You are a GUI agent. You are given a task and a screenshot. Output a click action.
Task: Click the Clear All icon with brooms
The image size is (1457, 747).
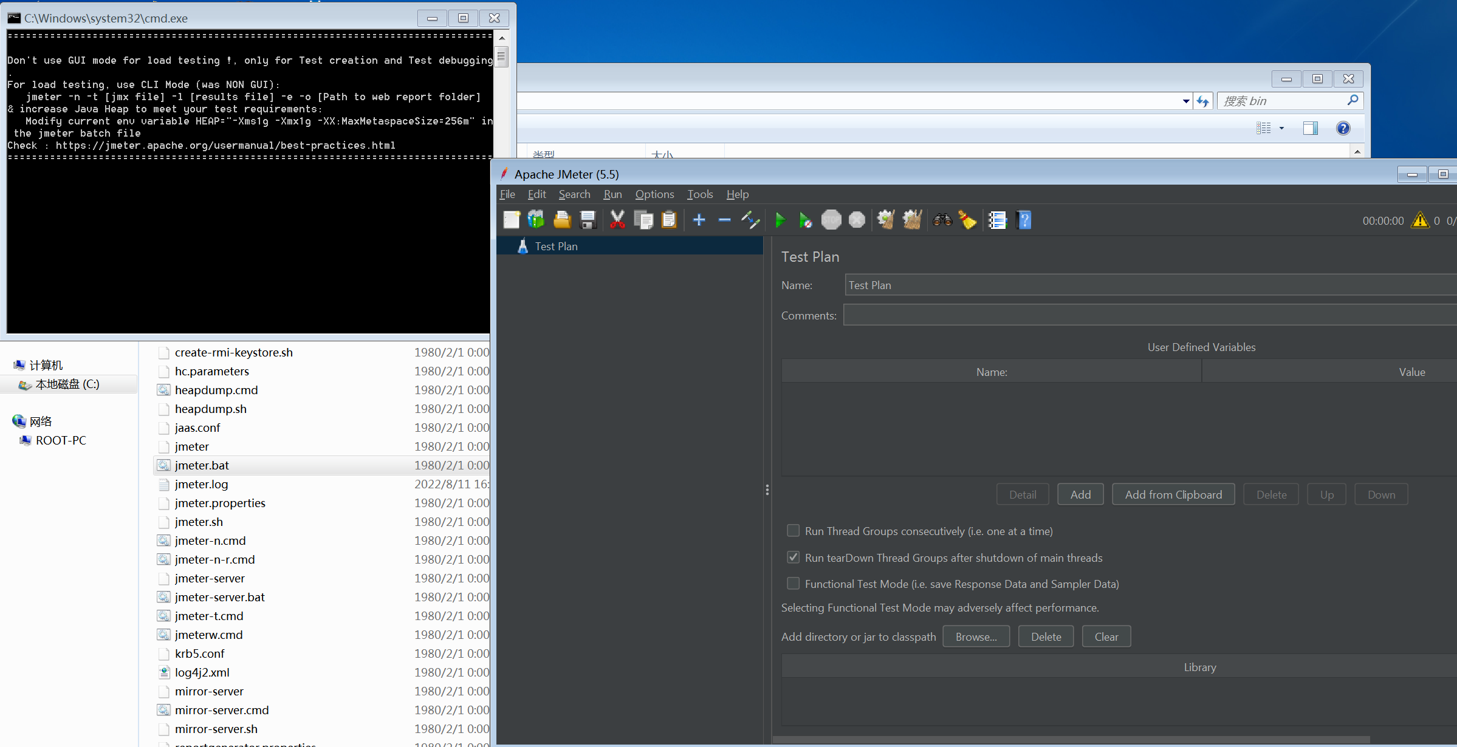pyautogui.click(x=912, y=220)
